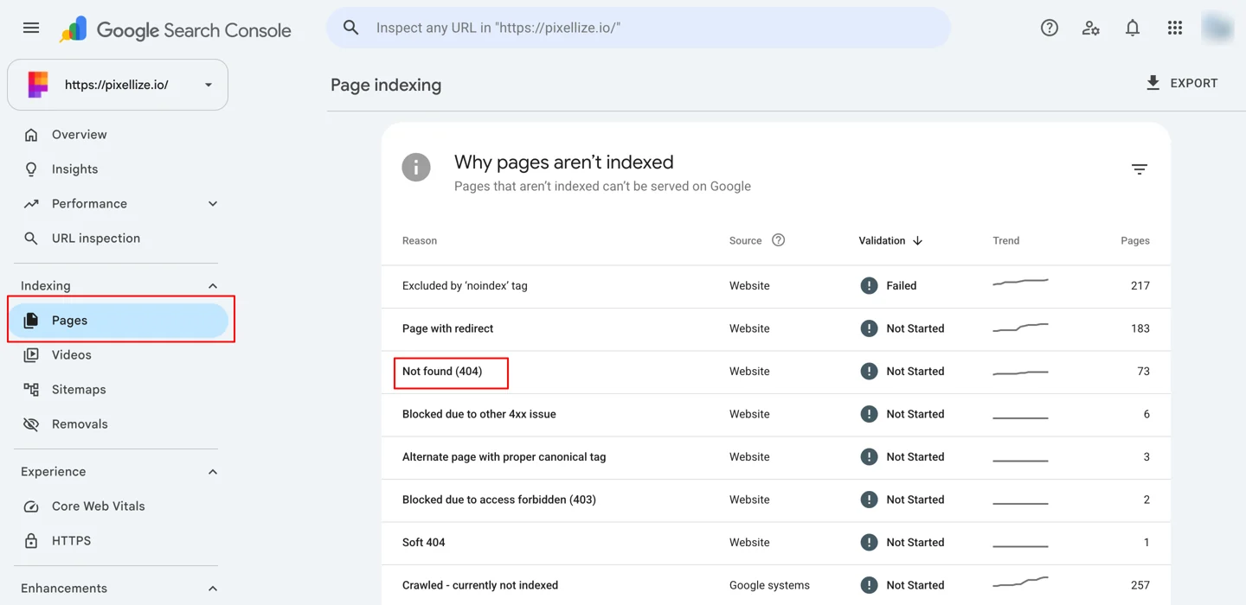
Task: Open the Help question mark icon
Action: [x=1050, y=28]
